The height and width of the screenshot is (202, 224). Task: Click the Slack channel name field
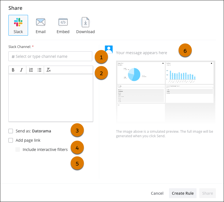50,56
